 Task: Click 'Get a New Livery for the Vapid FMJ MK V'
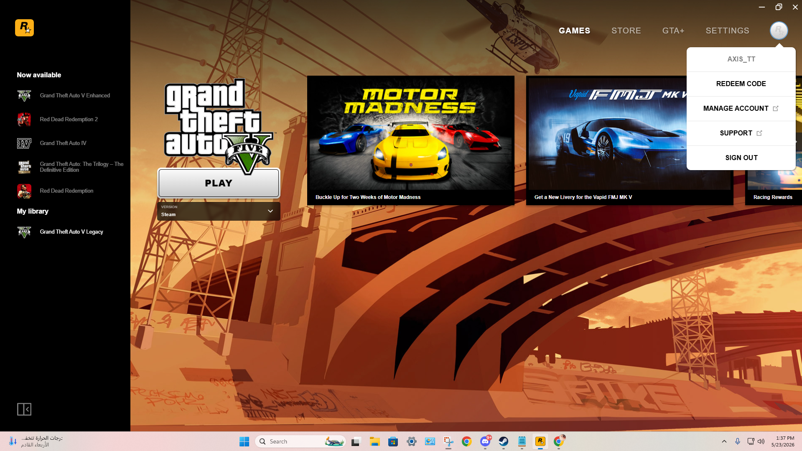point(583,197)
